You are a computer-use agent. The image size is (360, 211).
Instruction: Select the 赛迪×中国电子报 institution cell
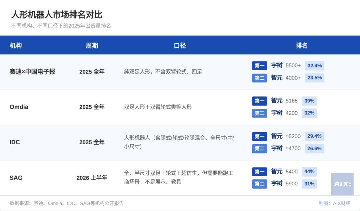(32, 72)
